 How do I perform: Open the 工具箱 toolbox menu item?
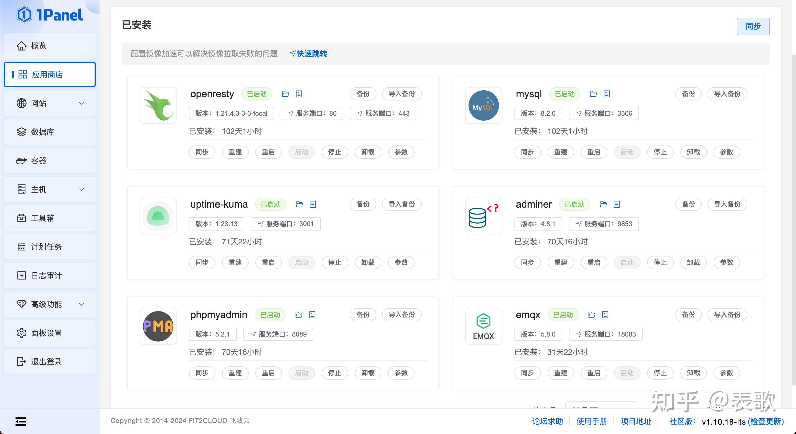(50, 218)
